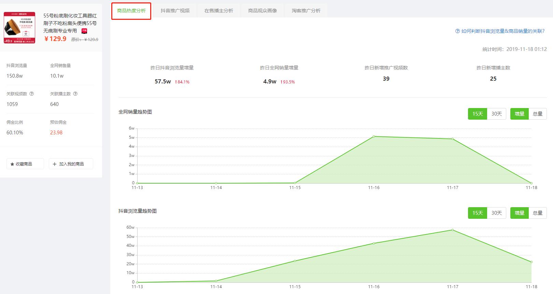Click the struck-through 原价 ¥129.9 text
Image resolution: width=553 pixels, height=294 pixels.
[85, 40]
